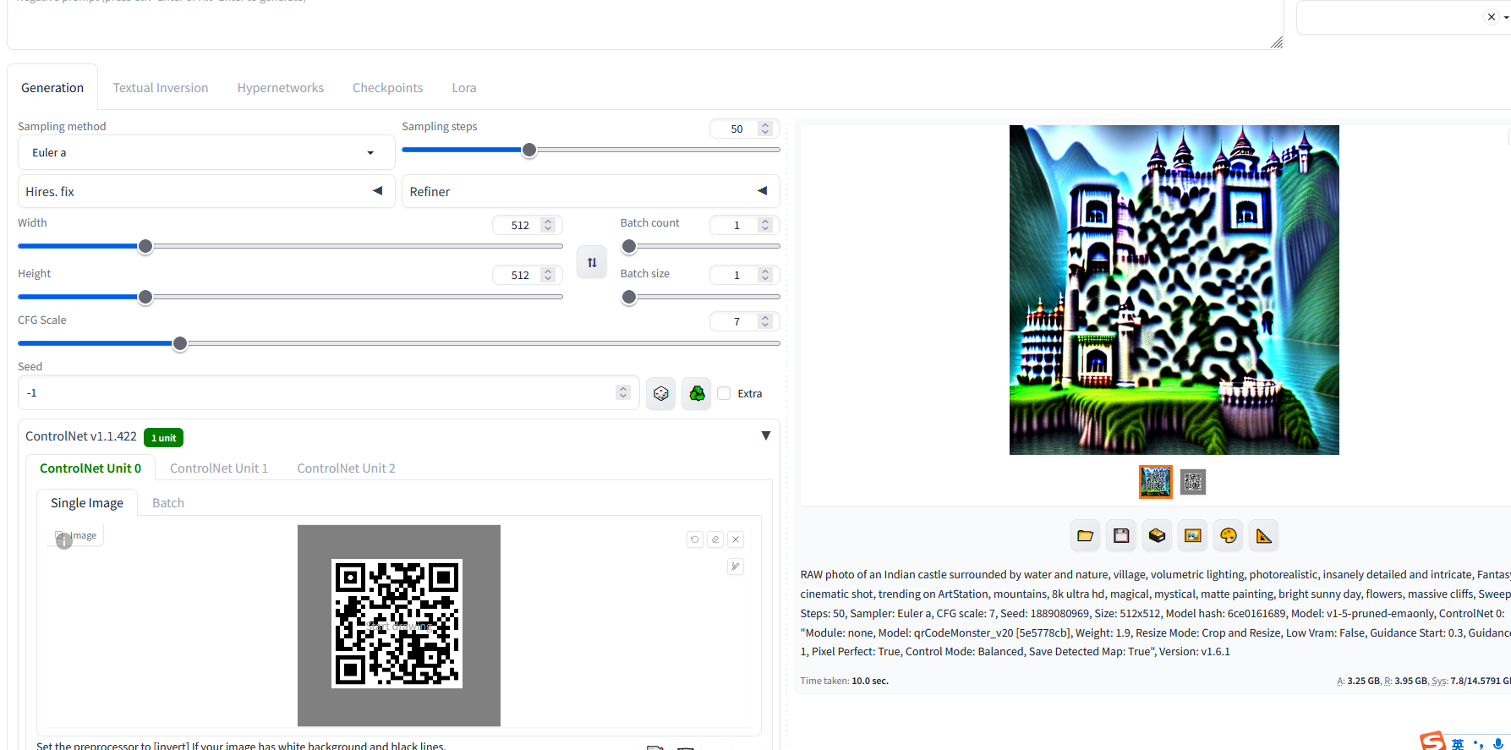Click the floppy disk save image icon
Image resolution: width=1511 pixels, height=750 pixels.
1121,535
